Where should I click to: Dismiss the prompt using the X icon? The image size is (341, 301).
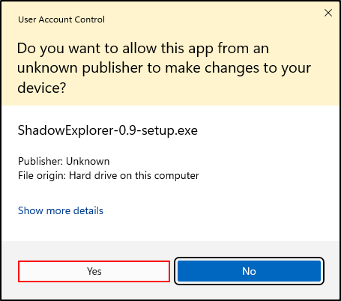[328, 13]
